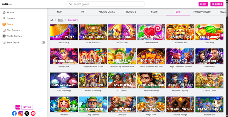Click the home breadcrumb icon
228x117 pixels.
[52, 20]
